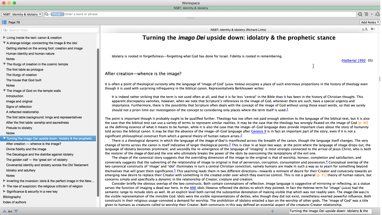Select Human identity and human nature
This screenshot has height=215, width=382.
[30, 54]
